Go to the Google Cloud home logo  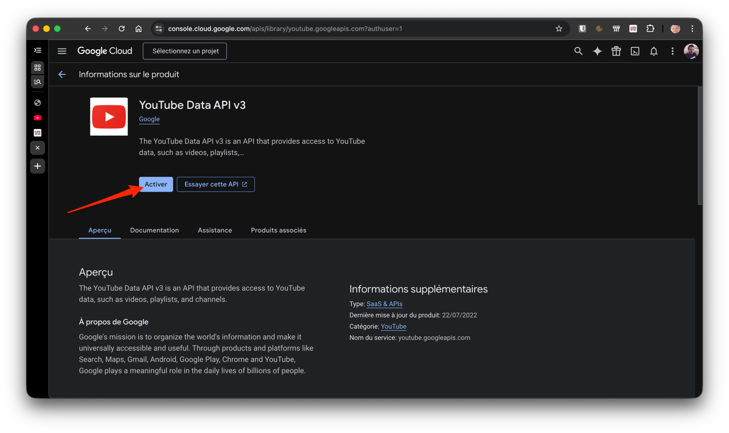105,51
